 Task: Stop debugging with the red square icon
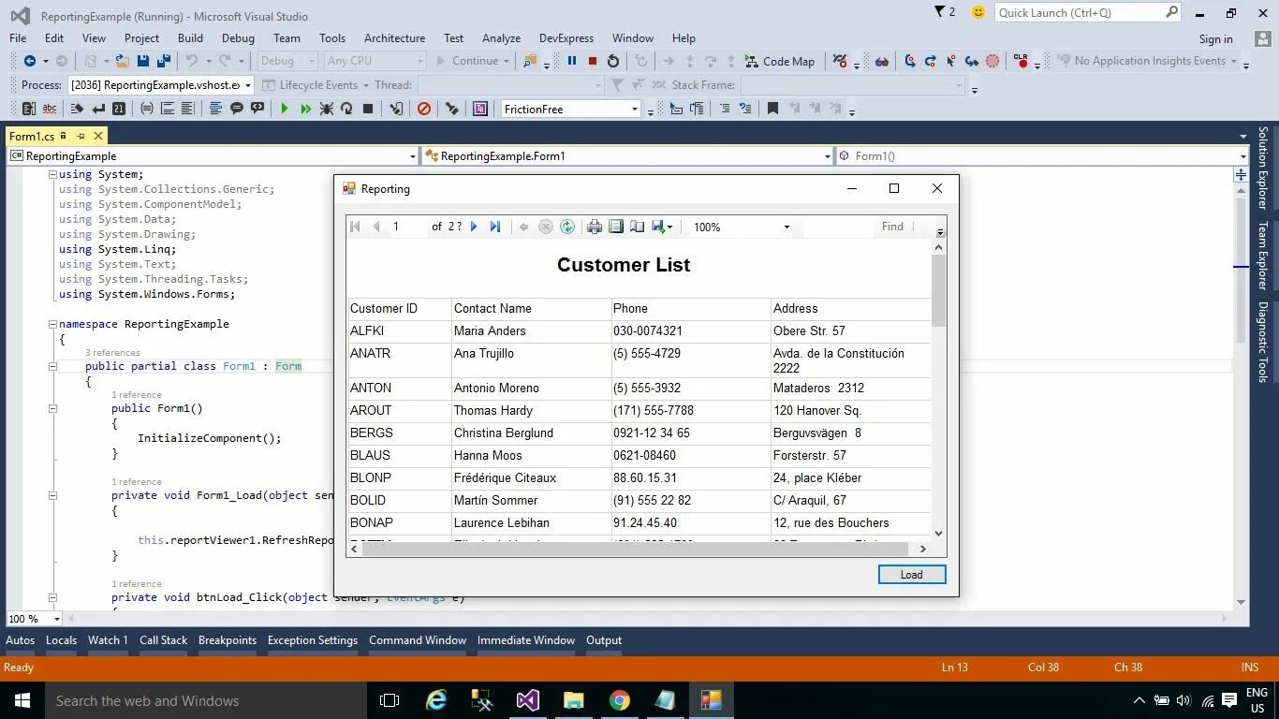point(593,61)
